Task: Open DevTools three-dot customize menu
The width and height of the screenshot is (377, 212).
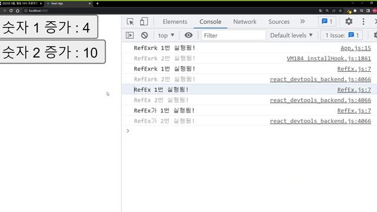Action: point(363,22)
